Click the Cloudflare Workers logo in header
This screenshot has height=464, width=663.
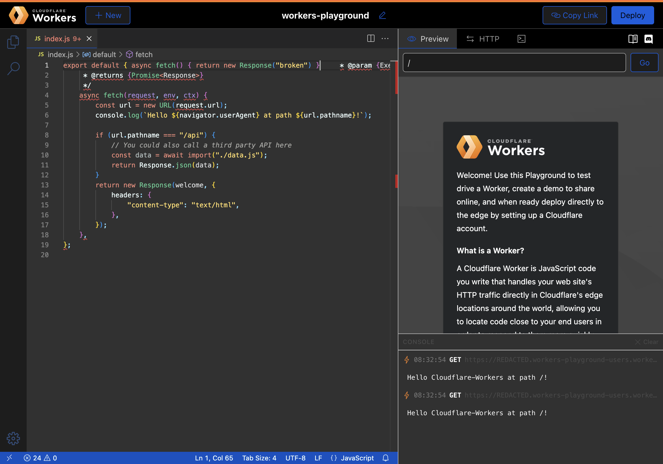tap(42, 15)
